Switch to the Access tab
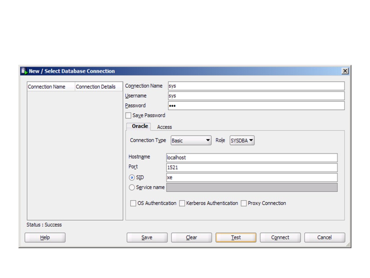 pyautogui.click(x=164, y=127)
